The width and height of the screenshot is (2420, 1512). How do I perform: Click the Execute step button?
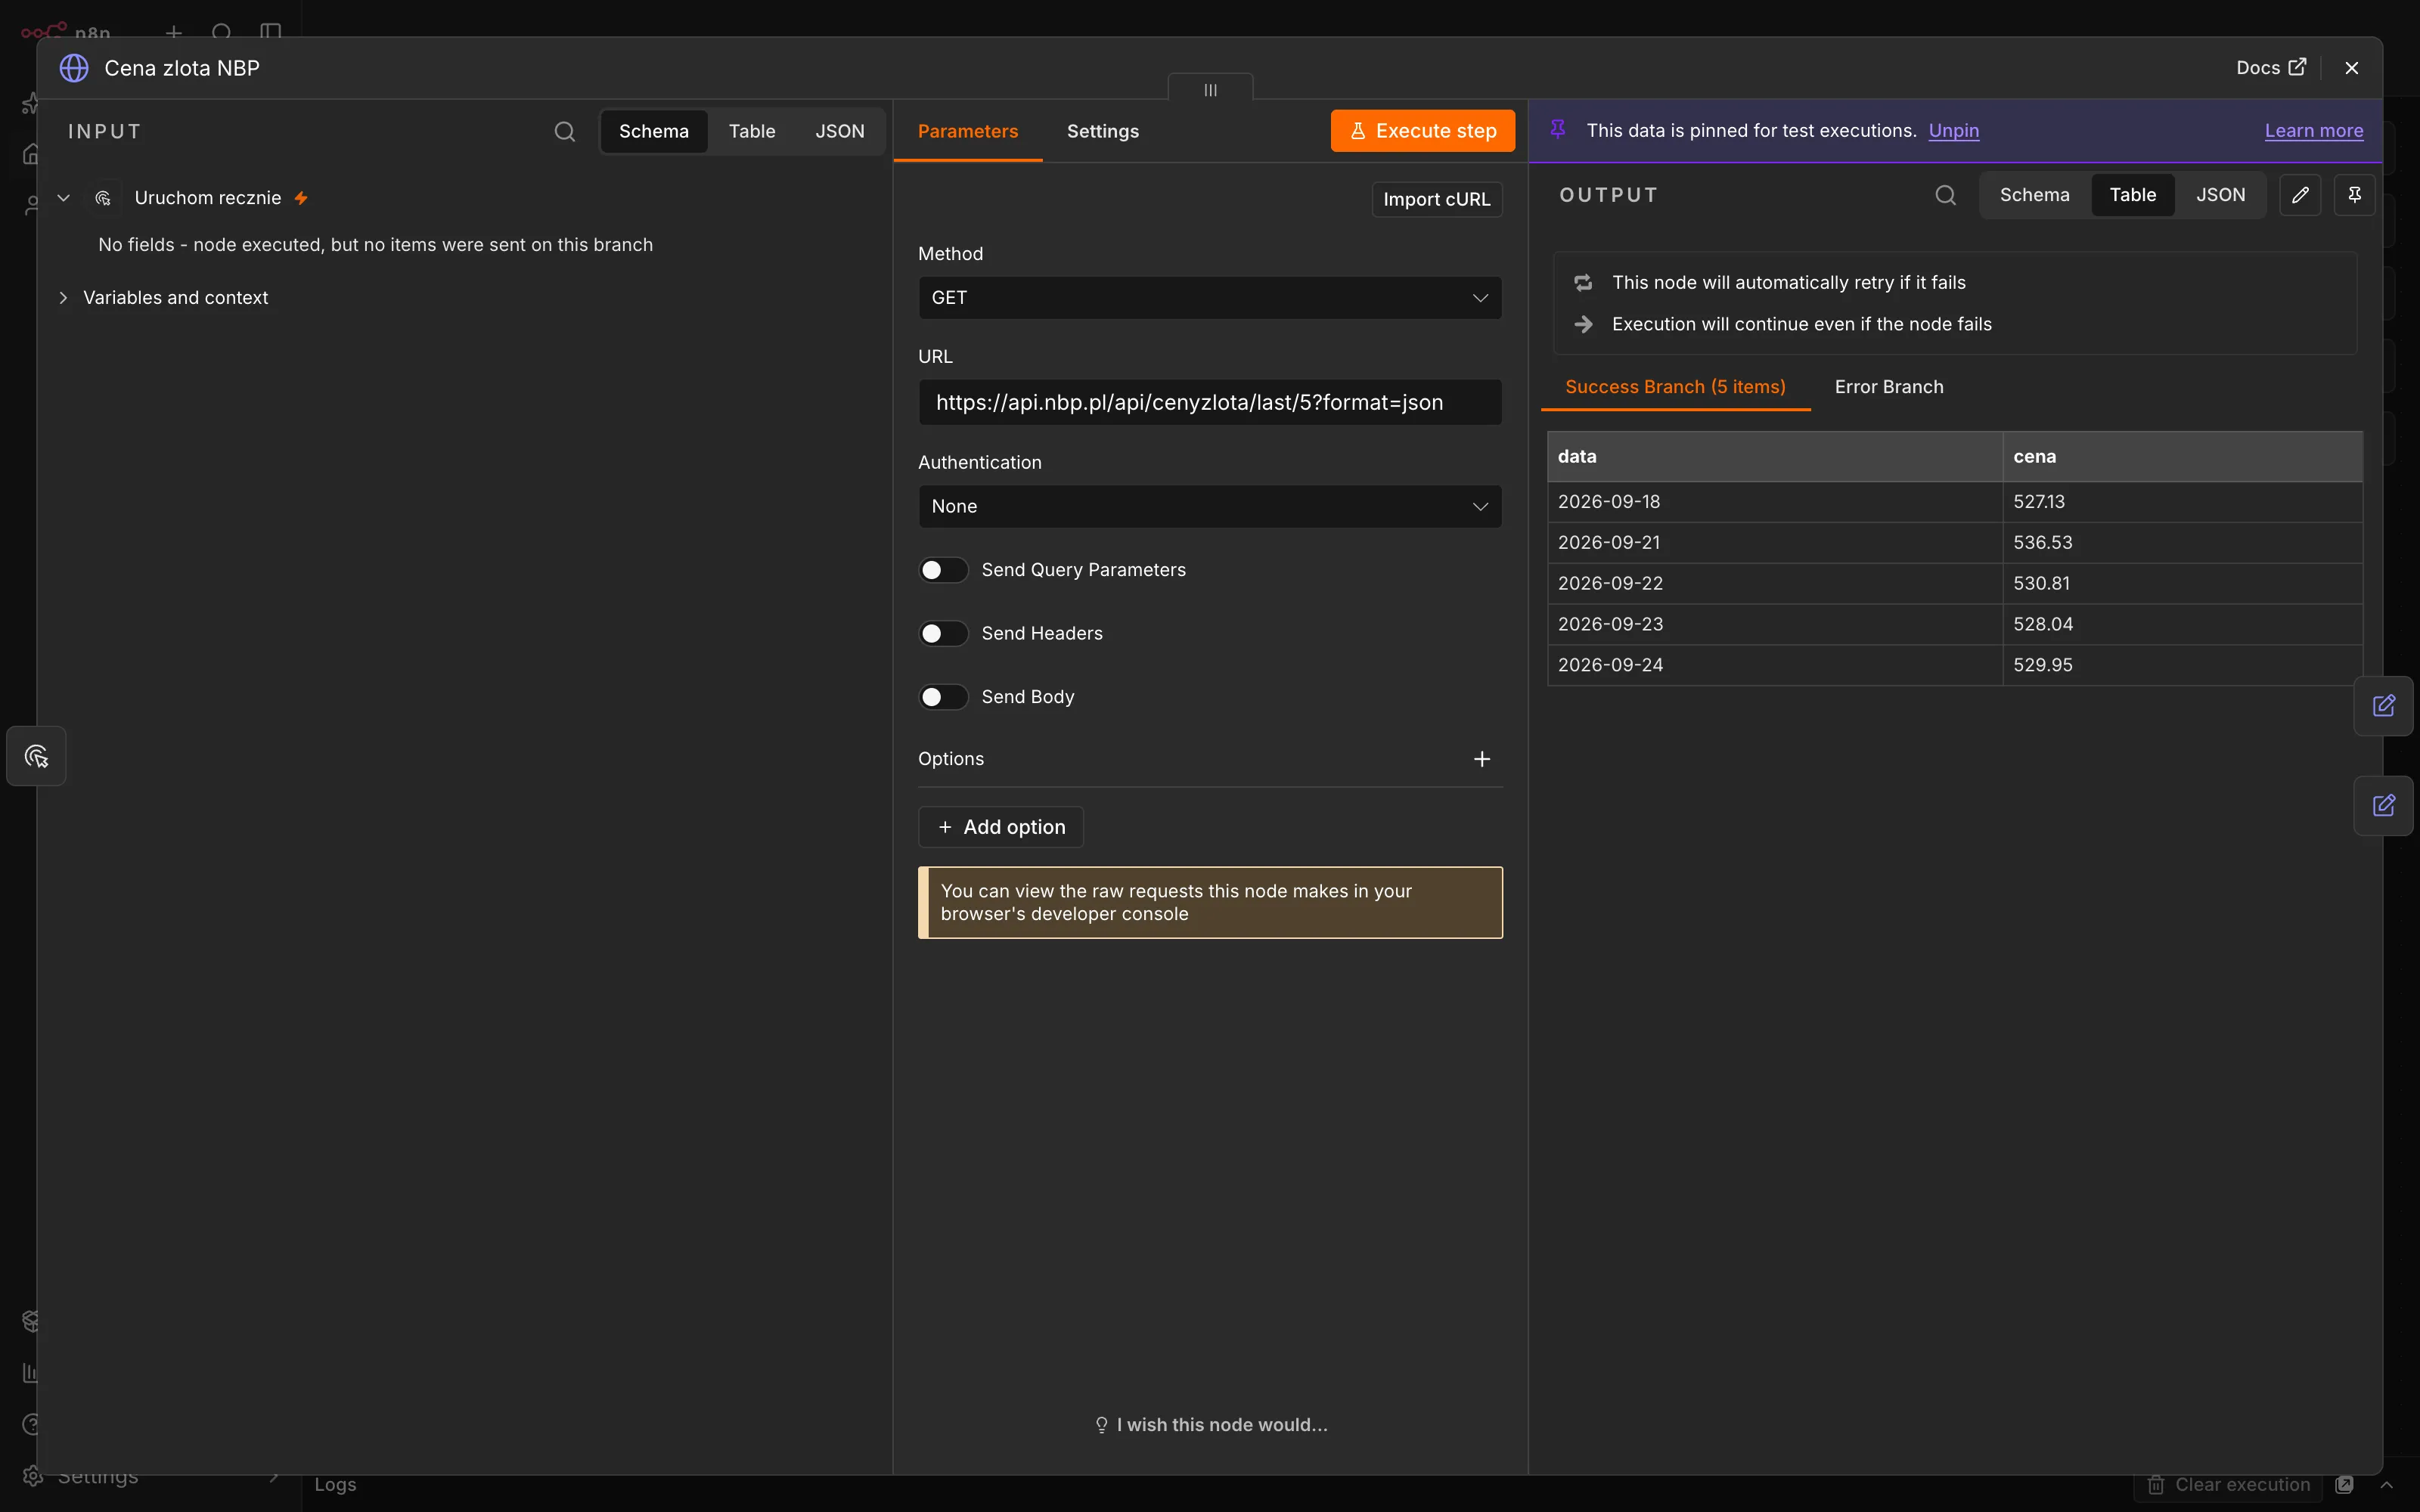point(1422,131)
